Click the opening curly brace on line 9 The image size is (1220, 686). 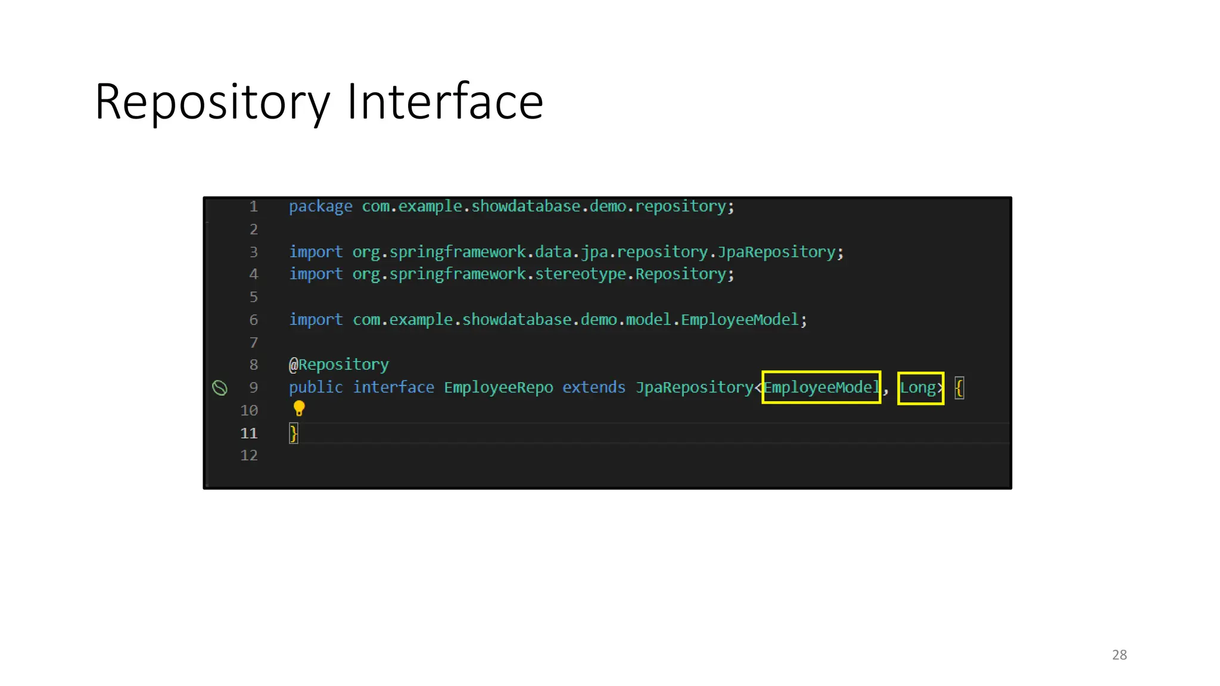click(959, 388)
